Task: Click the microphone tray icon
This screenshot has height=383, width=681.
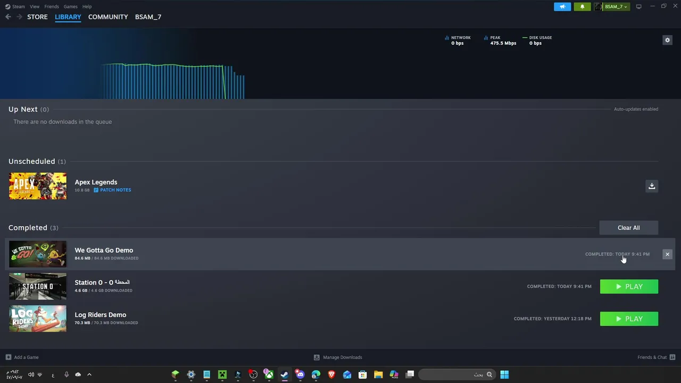Action: click(x=67, y=374)
